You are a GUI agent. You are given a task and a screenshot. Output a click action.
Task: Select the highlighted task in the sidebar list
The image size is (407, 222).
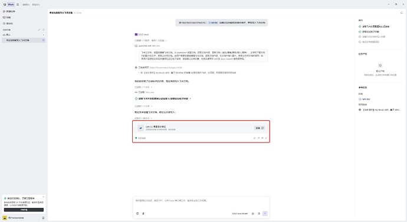click(x=24, y=40)
